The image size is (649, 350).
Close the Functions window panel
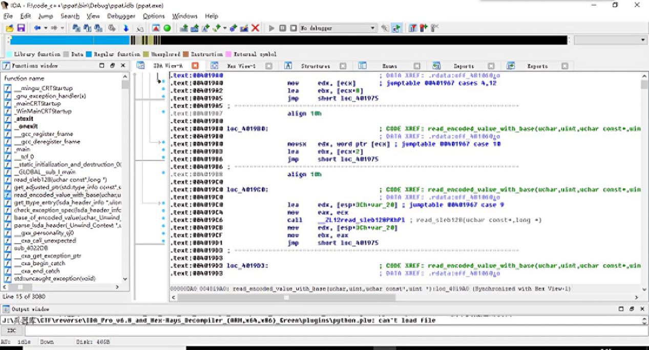click(123, 66)
